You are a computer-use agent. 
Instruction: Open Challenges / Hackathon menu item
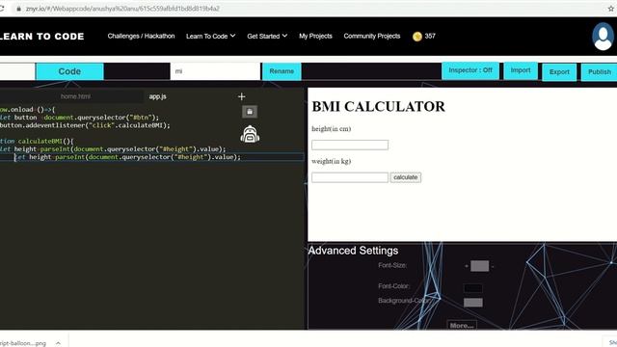pyautogui.click(x=141, y=37)
